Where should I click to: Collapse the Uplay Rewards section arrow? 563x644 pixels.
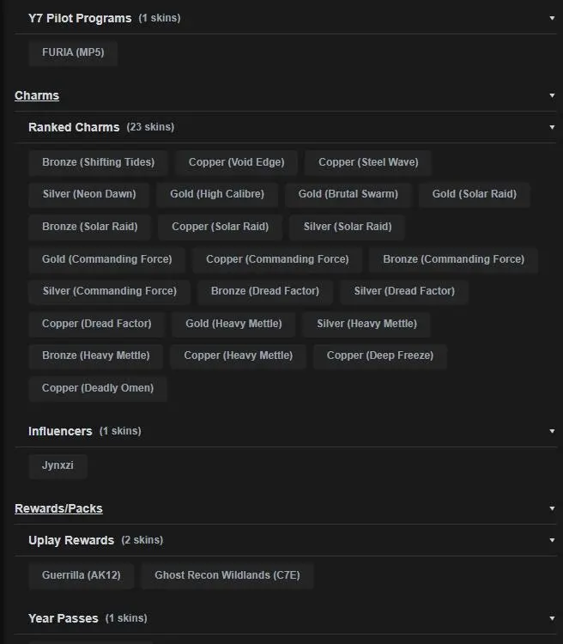pos(552,540)
